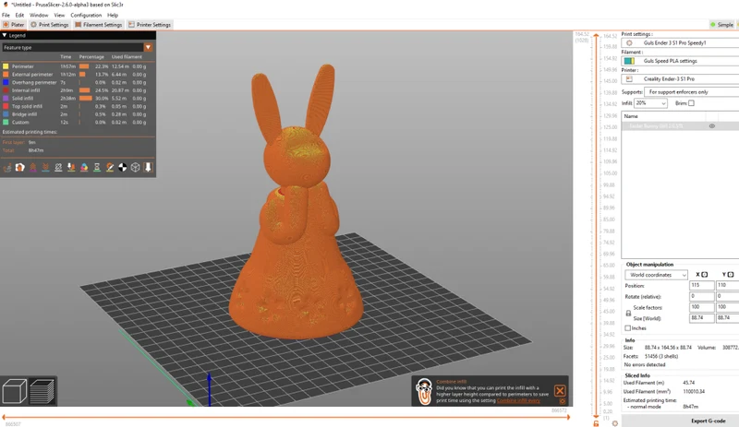Open World coordinates dropdown
Viewport: 739px width, 427px height.
coord(656,275)
